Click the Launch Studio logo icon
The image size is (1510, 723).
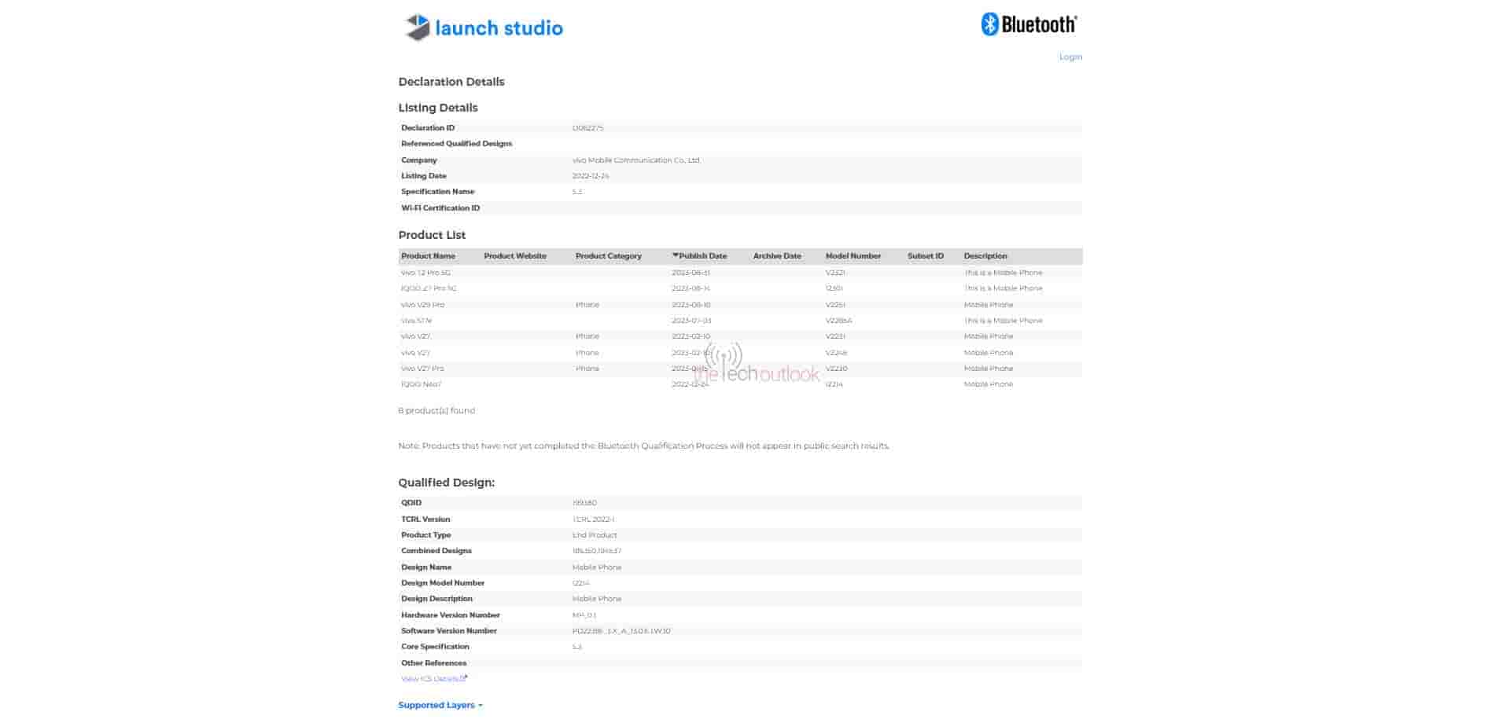pos(414,28)
